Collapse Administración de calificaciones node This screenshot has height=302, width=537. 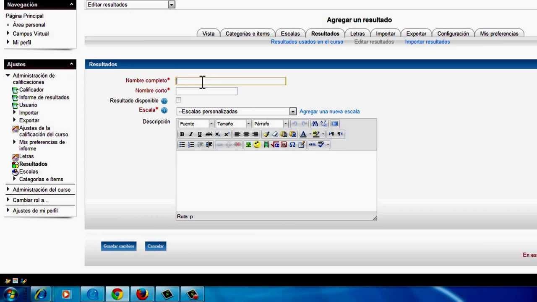point(8,75)
